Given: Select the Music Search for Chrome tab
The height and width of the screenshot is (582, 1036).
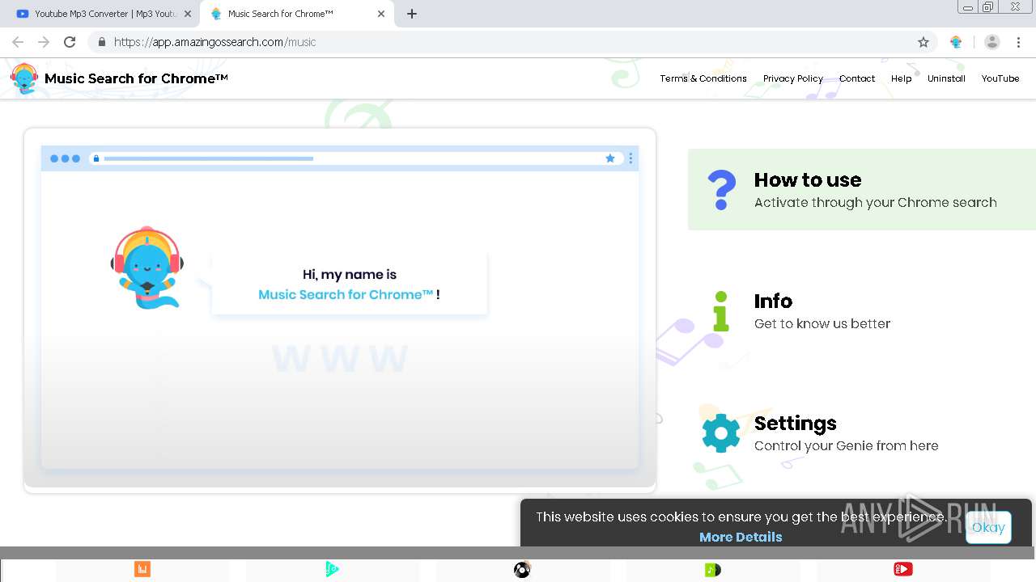Looking at the screenshot, I should click(x=295, y=14).
